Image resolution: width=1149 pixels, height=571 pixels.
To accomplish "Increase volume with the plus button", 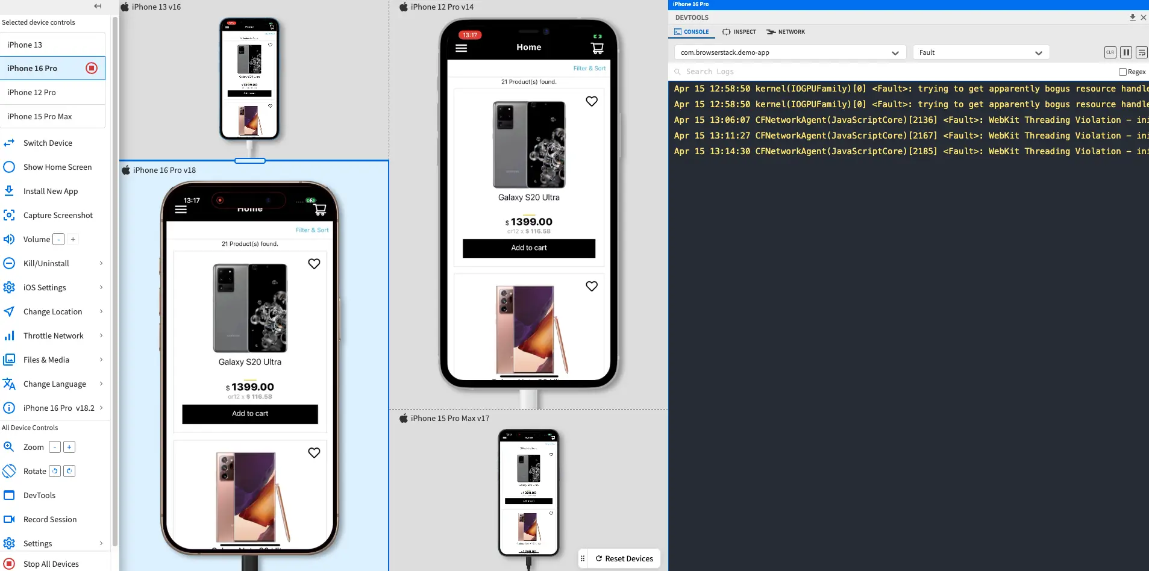I will [x=73, y=239].
